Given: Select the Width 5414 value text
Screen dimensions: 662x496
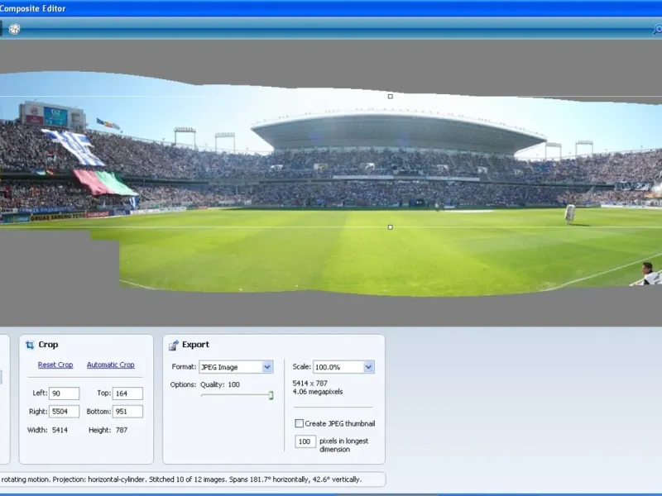Looking at the screenshot, I should coord(60,430).
